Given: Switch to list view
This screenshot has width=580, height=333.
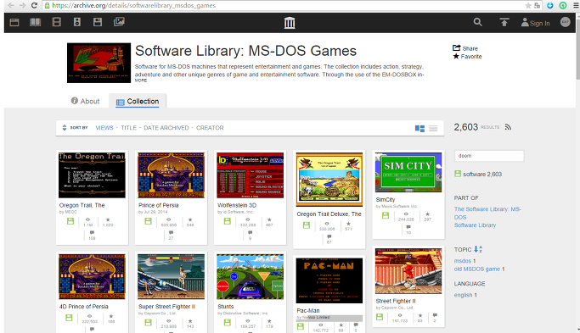Looking at the screenshot, I should click(433, 129).
